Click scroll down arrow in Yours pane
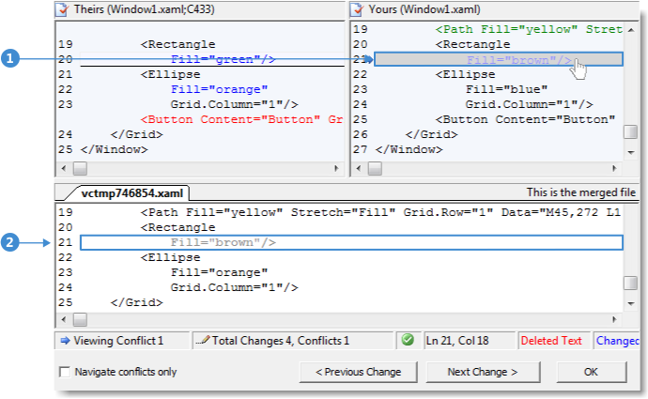 [x=631, y=152]
